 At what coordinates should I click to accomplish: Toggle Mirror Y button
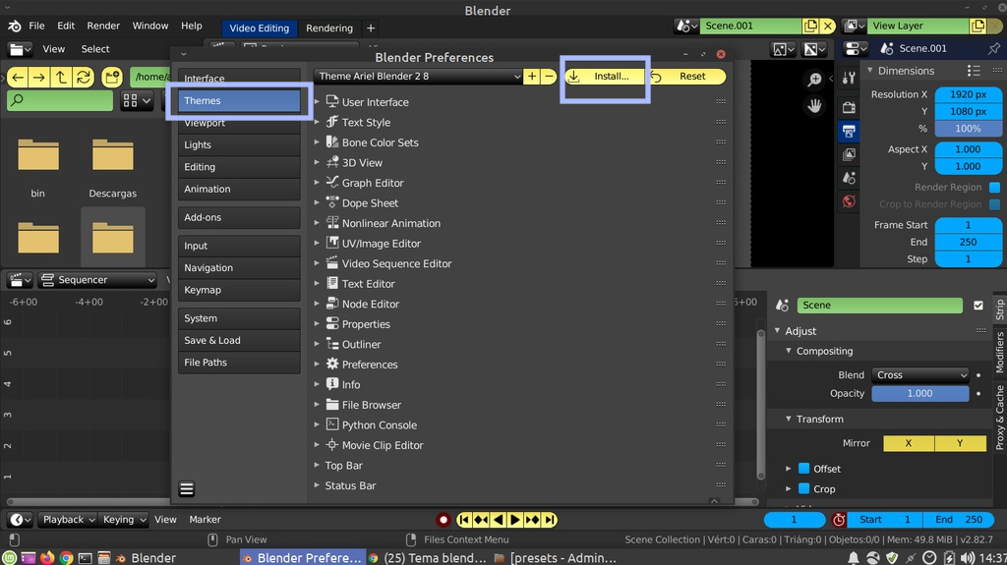[960, 443]
